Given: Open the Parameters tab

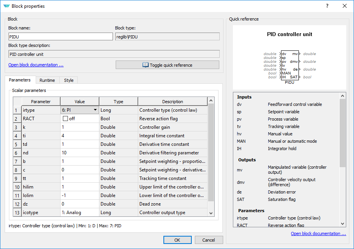Looking at the screenshot, I should [x=20, y=80].
